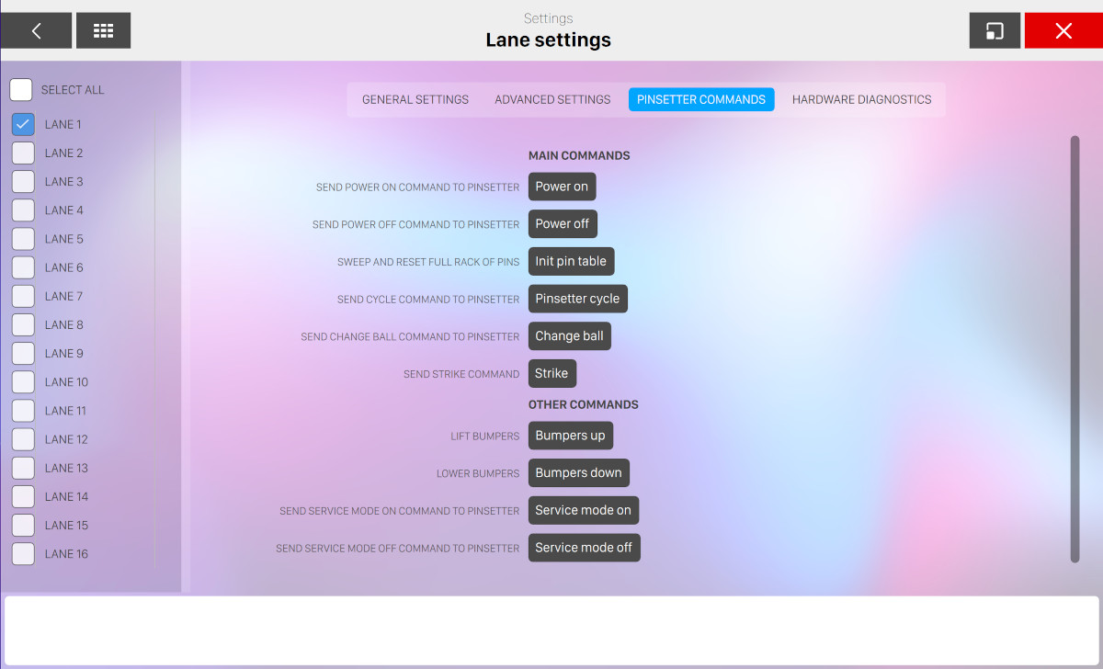The image size is (1103, 669).
Task: Select the Pinsetter Commands tab
Action: 701,99
